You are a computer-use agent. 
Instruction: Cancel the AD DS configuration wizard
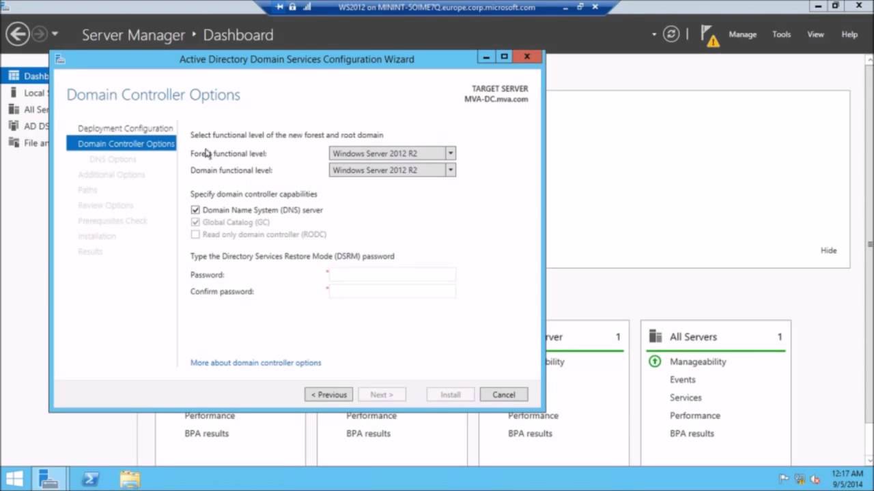tap(503, 394)
